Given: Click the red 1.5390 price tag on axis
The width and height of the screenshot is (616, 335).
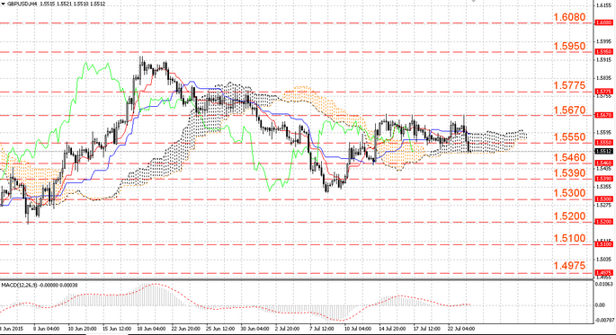Looking at the screenshot, I should pyautogui.click(x=603, y=179).
